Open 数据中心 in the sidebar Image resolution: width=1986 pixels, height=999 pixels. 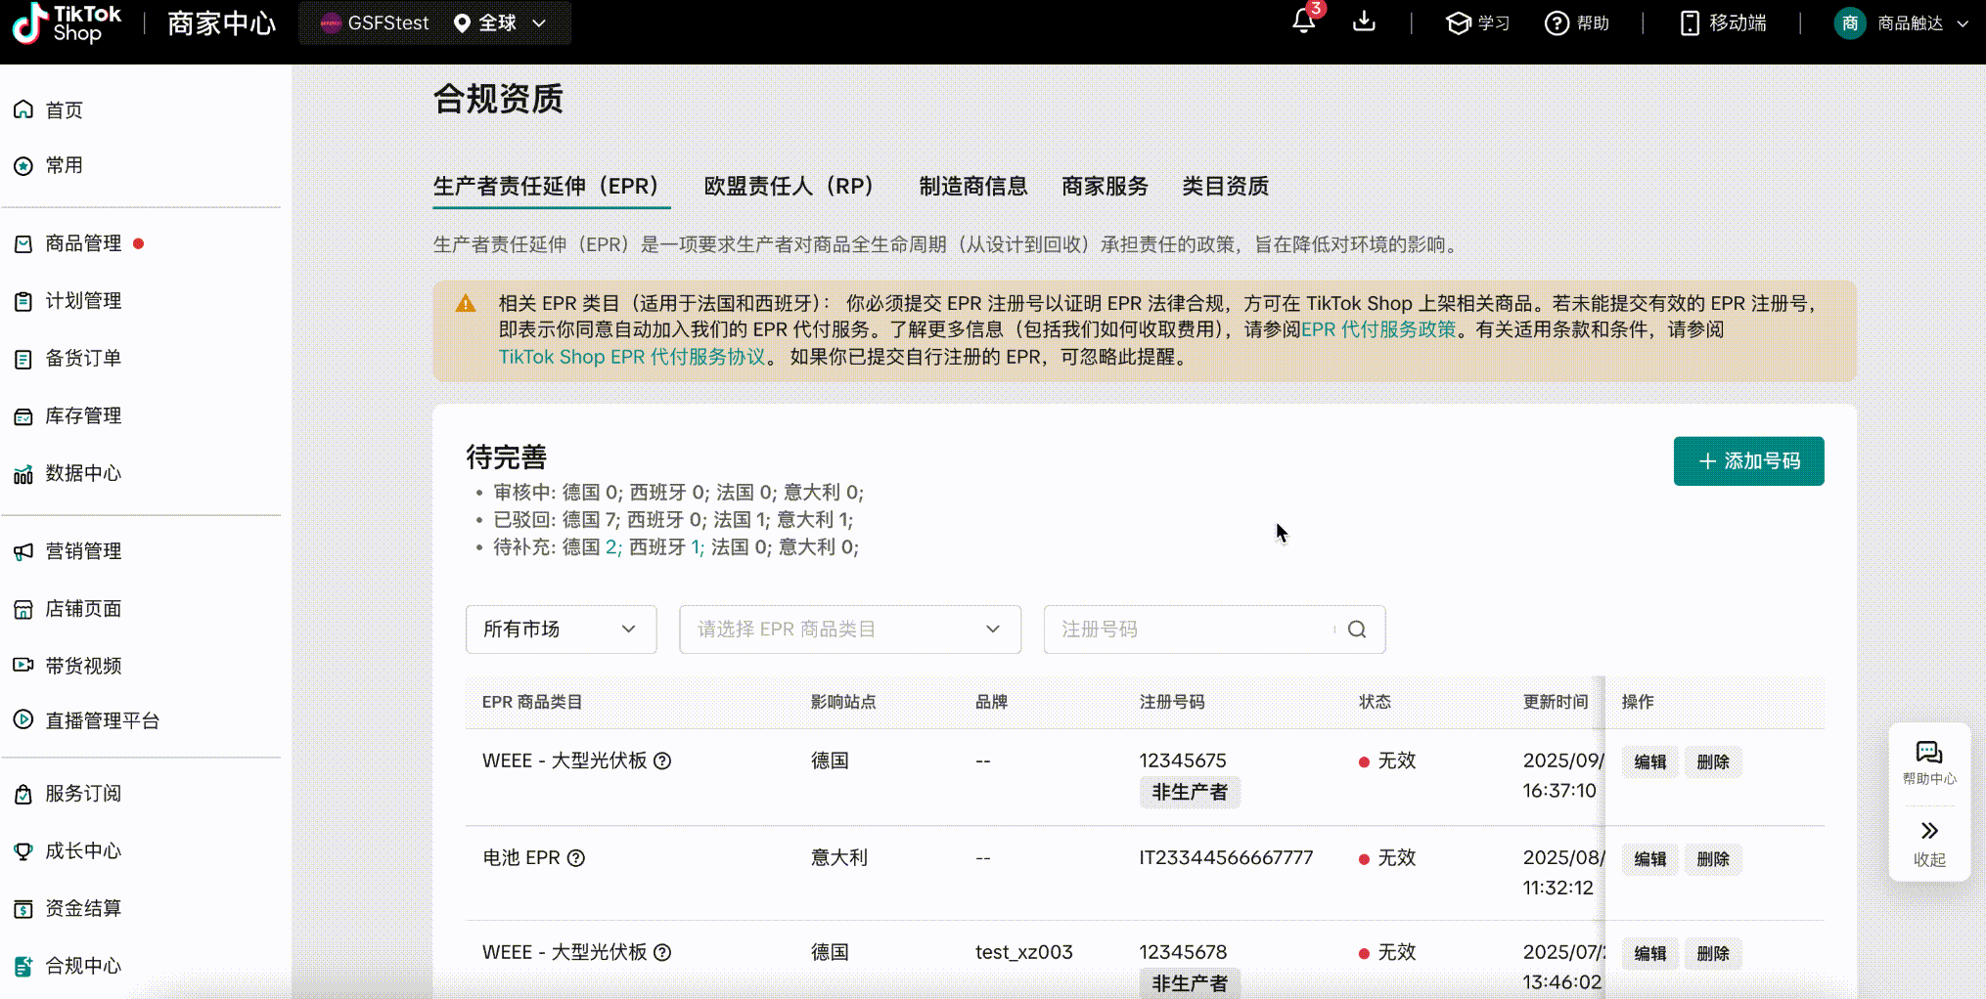[83, 473]
